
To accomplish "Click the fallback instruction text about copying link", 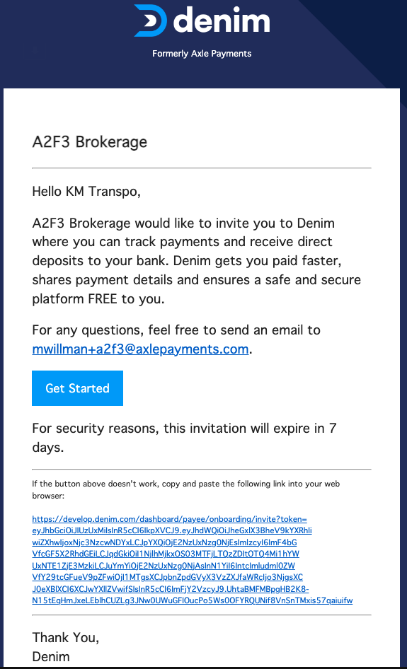I will coord(186,490).
